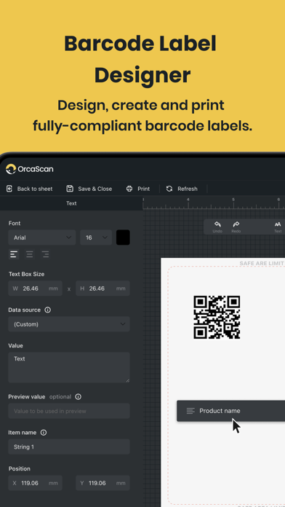The width and height of the screenshot is (285, 507).
Task: Save and close the label
Action: point(89,189)
